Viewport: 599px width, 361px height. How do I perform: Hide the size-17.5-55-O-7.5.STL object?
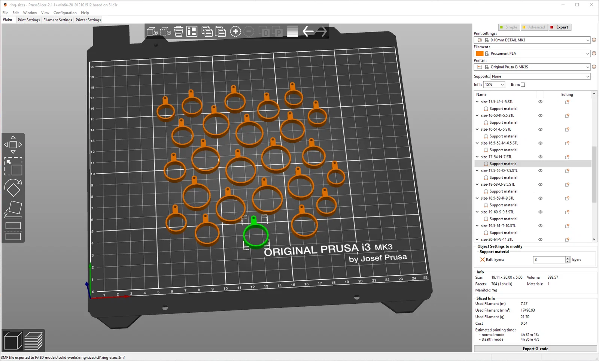tap(540, 171)
